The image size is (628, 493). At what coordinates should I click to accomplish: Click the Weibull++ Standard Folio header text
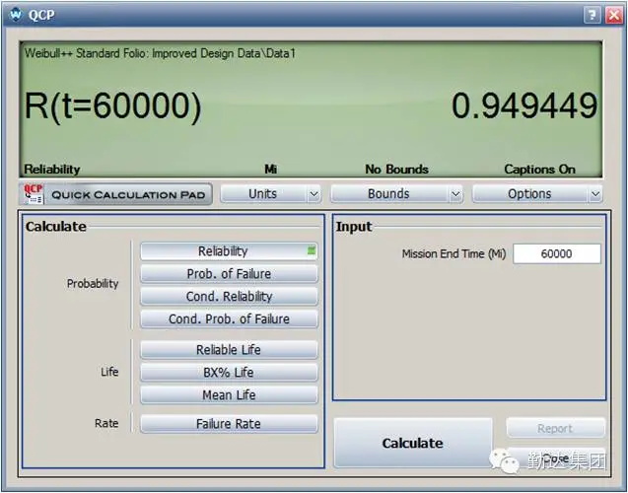point(160,53)
